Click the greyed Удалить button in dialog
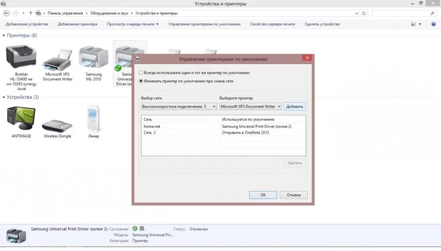Viewport: 441px width, 251px height. point(294,163)
